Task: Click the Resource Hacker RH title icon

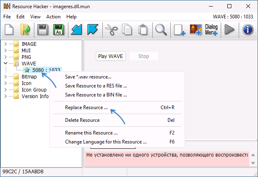Action: tap(7, 7)
